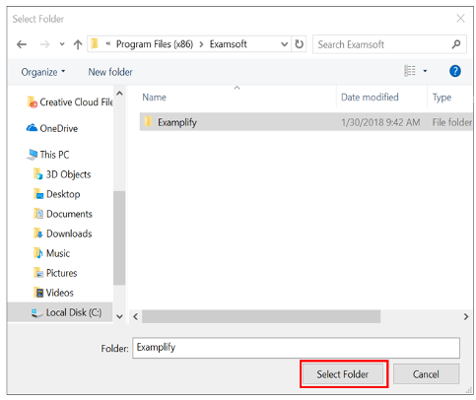Click the Music note folder icon
The width and height of the screenshot is (476, 400).
tap(38, 253)
